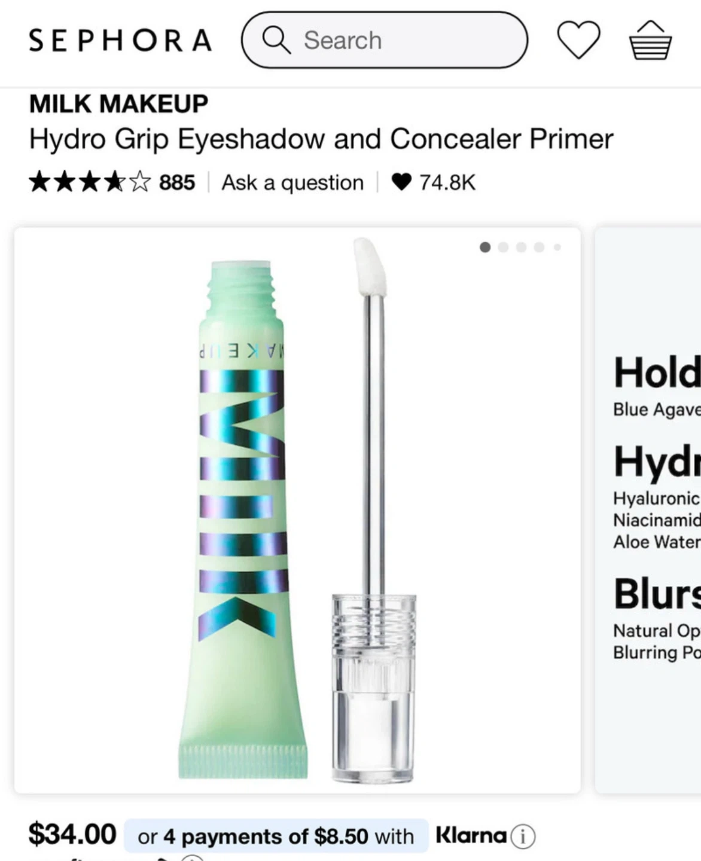Screen dimensions: 701x861
Task: Select the second carousel dot indicator
Action: pos(503,247)
